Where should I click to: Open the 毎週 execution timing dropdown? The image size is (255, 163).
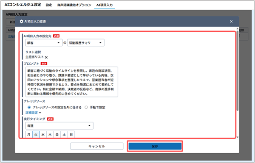pos(59,126)
